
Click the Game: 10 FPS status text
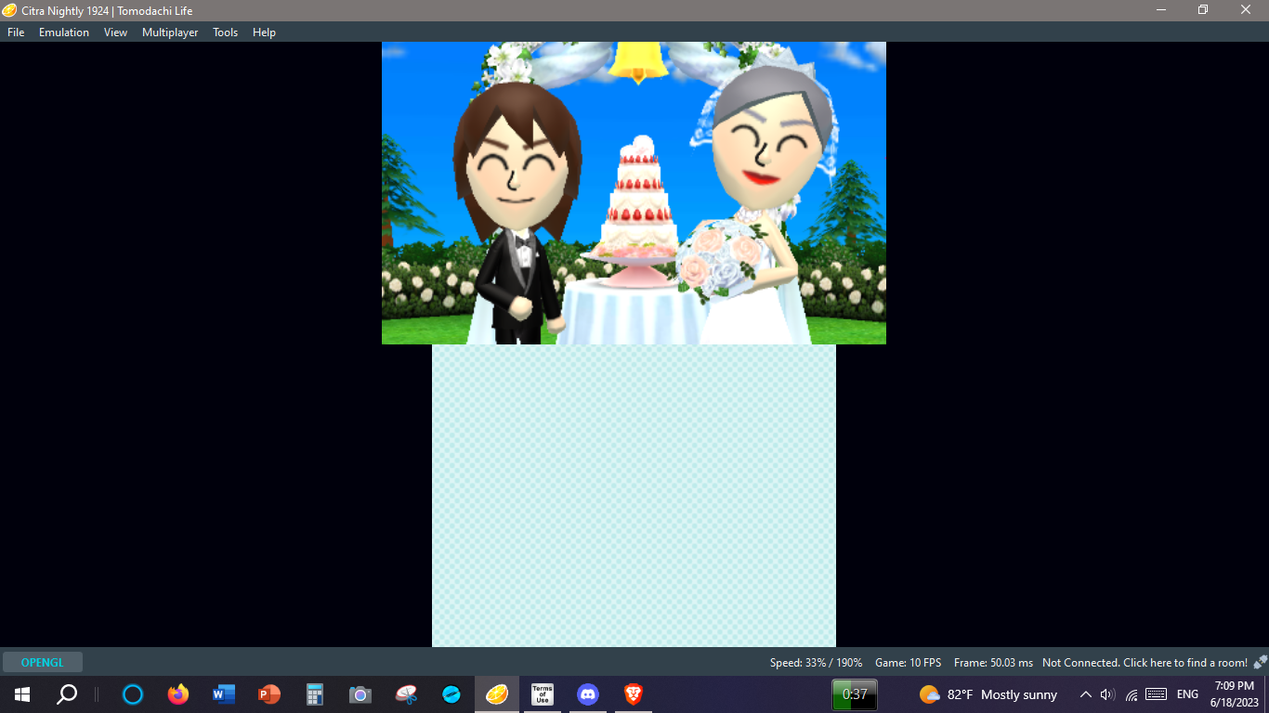coord(908,663)
